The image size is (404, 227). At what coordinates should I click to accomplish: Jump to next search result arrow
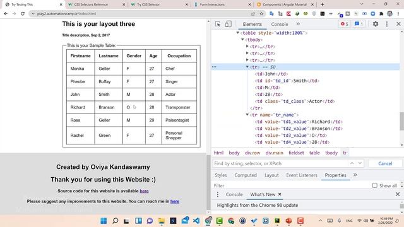(360, 163)
